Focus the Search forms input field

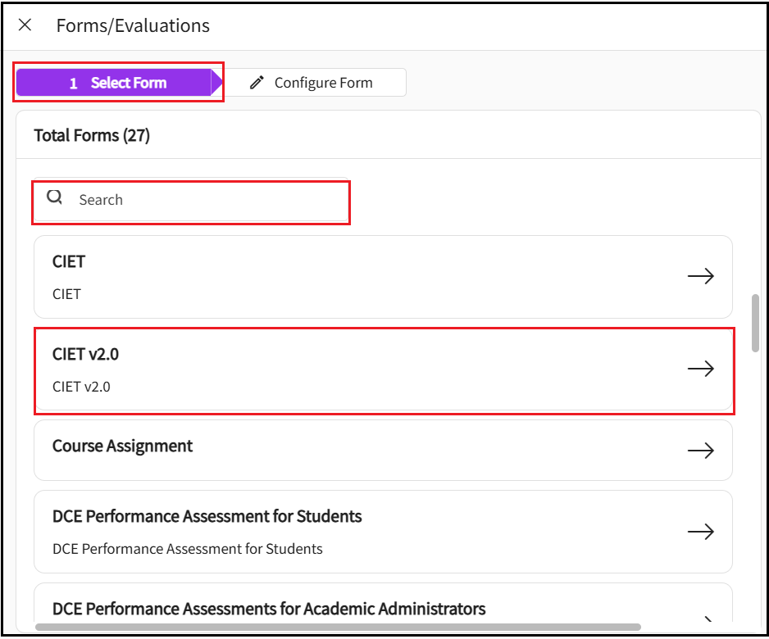click(x=205, y=200)
